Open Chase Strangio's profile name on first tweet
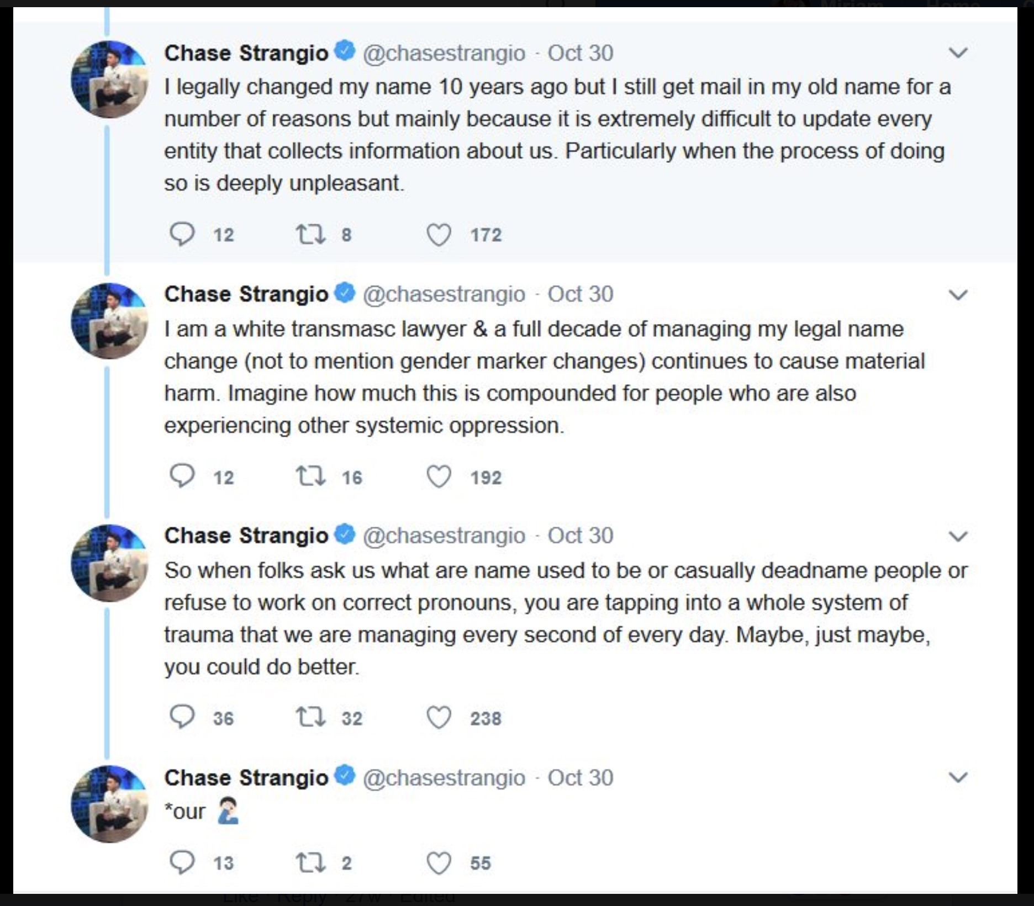The height and width of the screenshot is (906, 1034). coord(246,53)
